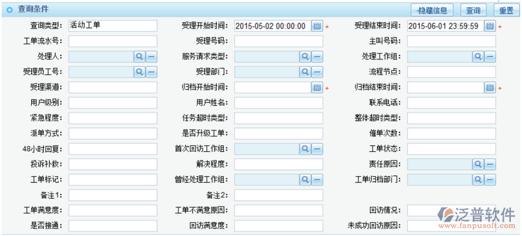
Task: Click search icon beside 处理工作组
Action: [x=478, y=57]
